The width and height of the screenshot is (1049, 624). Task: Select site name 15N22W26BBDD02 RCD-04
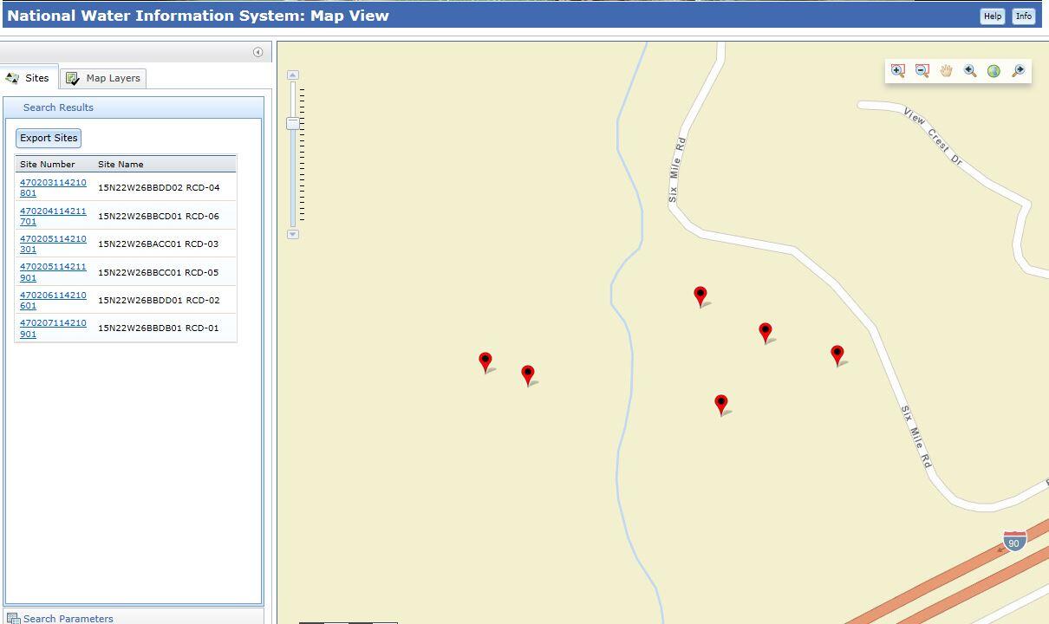coord(159,188)
